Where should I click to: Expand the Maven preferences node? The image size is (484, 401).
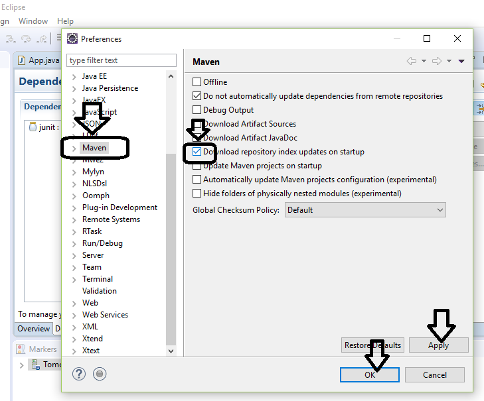coord(74,148)
